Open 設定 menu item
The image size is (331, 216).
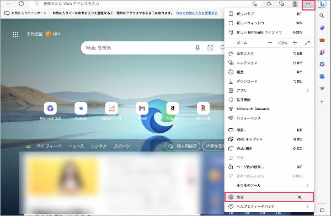click(x=269, y=197)
